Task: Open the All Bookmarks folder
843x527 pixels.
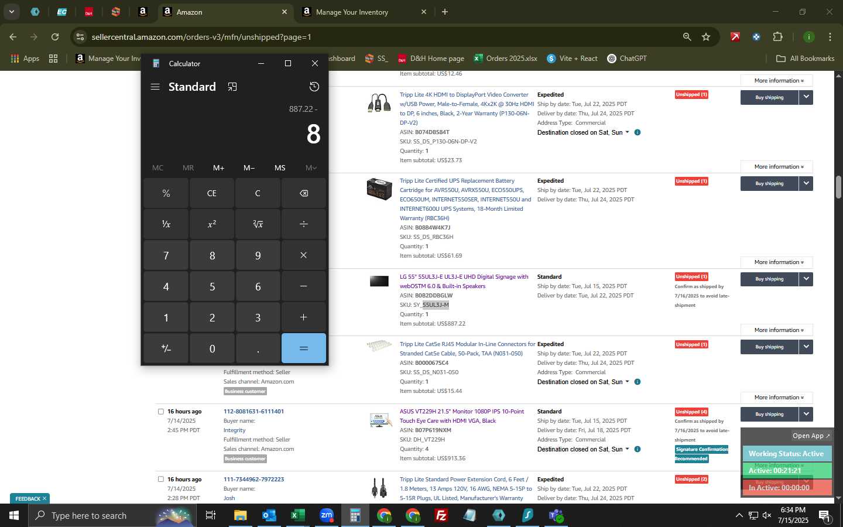Action: click(805, 59)
